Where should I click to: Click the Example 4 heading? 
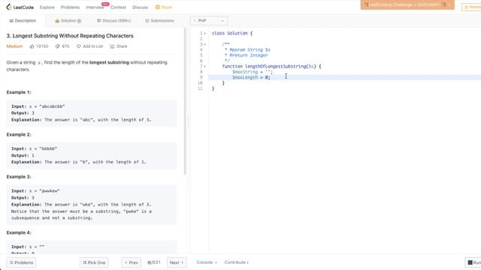pos(19,232)
